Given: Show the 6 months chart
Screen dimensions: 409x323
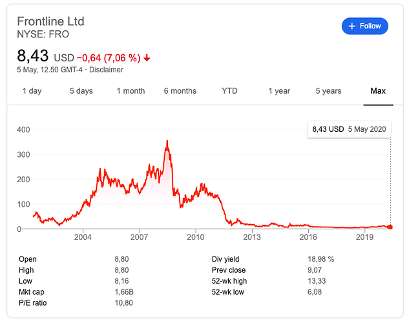Looking at the screenshot, I should 180,91.
